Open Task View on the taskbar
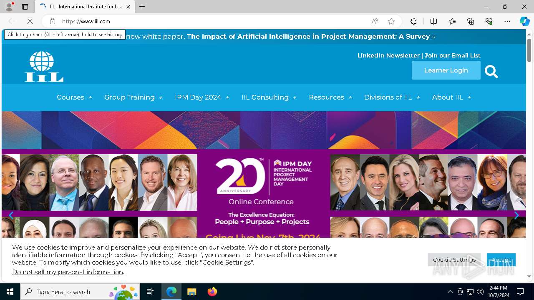 (150, 292)
